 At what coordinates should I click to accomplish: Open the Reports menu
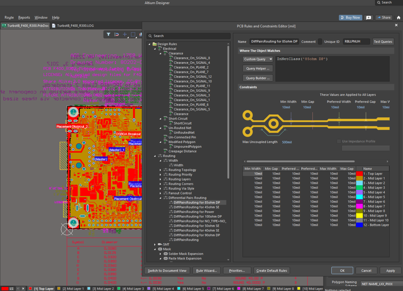(24, 18)
